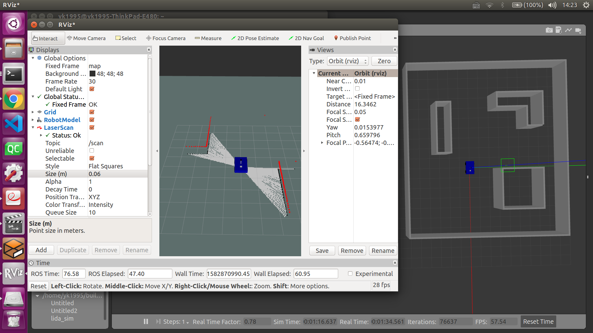Viewport: 593px width, 333px height.
Task: Choose the Select tool
Action: point(126,38)
